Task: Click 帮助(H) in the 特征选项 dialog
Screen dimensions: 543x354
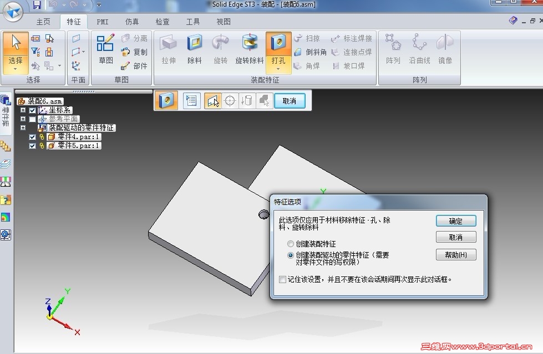Action: (x=456, y=255)
